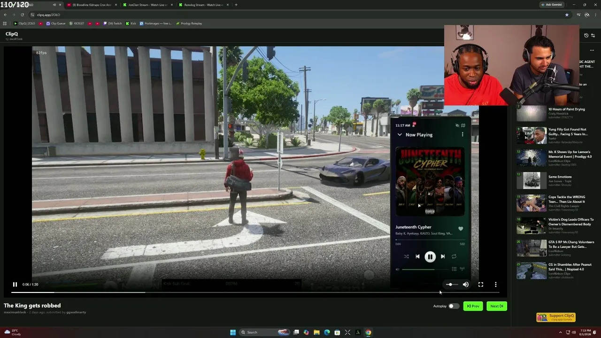Screen dimensions: 601x338
Task: Switch to the Bloodline Kidnaps Croc tab
Action: pyautogui.click(x=92, y=5)
